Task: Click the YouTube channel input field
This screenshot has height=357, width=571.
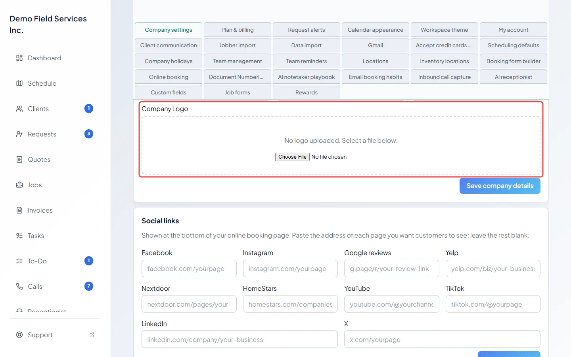Action: pyautogui.click(x=392, y=304)
